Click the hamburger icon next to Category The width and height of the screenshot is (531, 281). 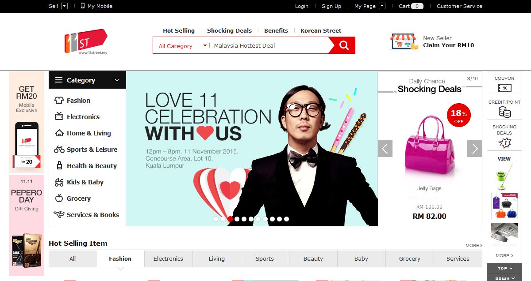coord(59,80)
